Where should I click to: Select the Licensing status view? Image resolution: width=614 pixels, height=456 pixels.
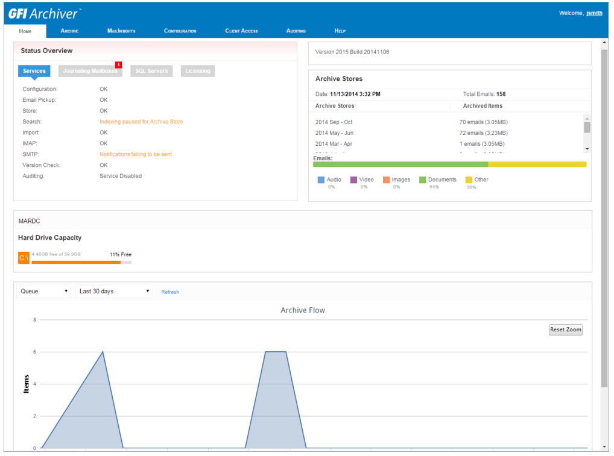(197, 70)
